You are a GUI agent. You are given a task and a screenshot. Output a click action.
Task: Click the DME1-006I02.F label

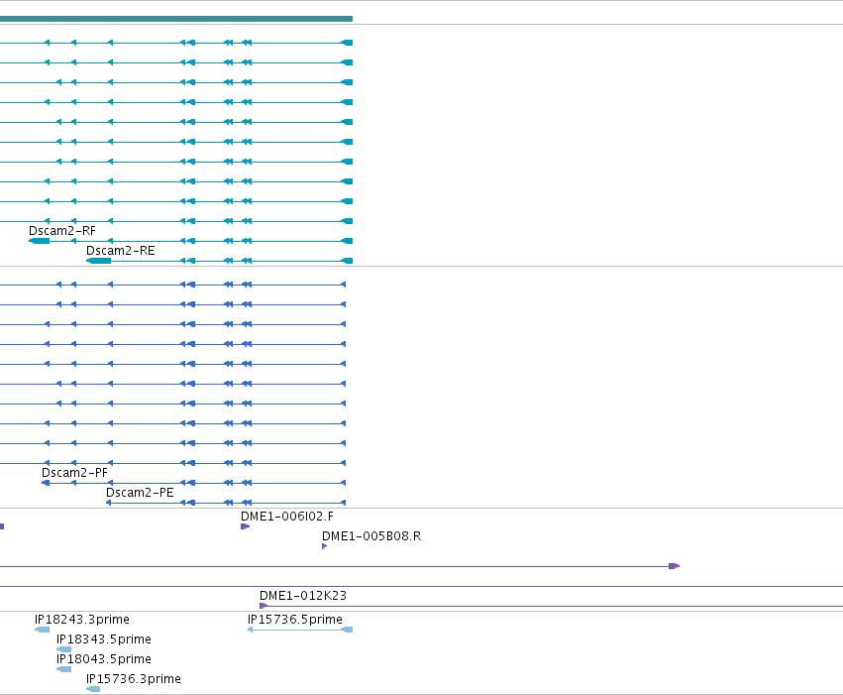tap(287, 517)
